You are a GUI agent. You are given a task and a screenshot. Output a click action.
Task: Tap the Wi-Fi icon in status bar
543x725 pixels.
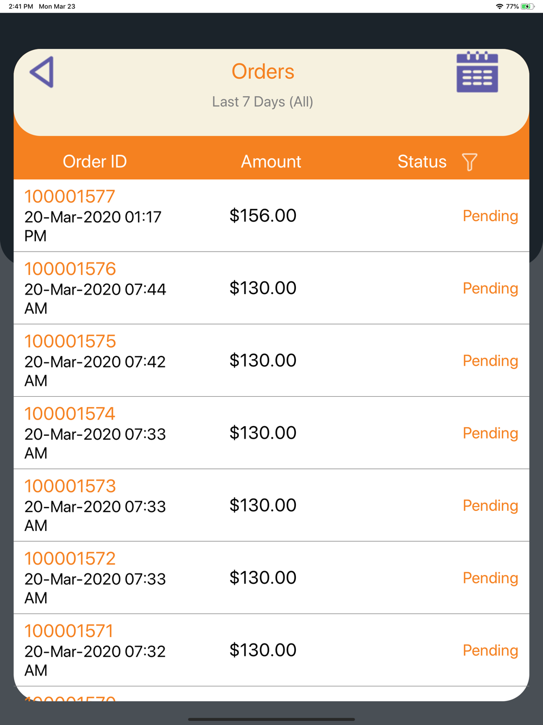pyautogui.click(x=499, y=7)
